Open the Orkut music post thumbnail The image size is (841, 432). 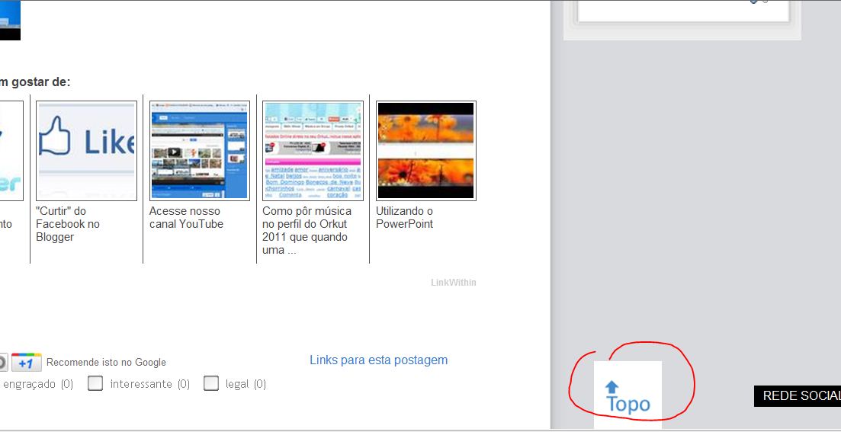click(313, 151)
